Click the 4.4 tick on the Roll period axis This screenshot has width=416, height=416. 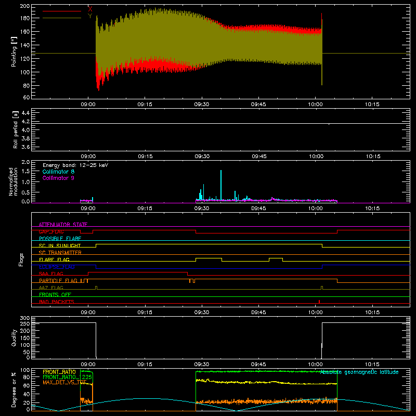point(25,113)
